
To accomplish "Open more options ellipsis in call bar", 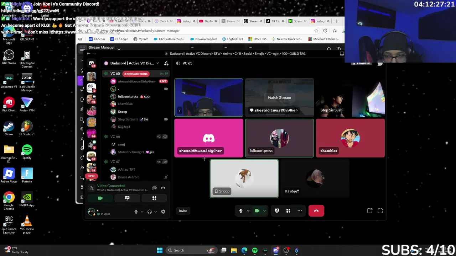I will pyautogui.click(x=300, y=211).
